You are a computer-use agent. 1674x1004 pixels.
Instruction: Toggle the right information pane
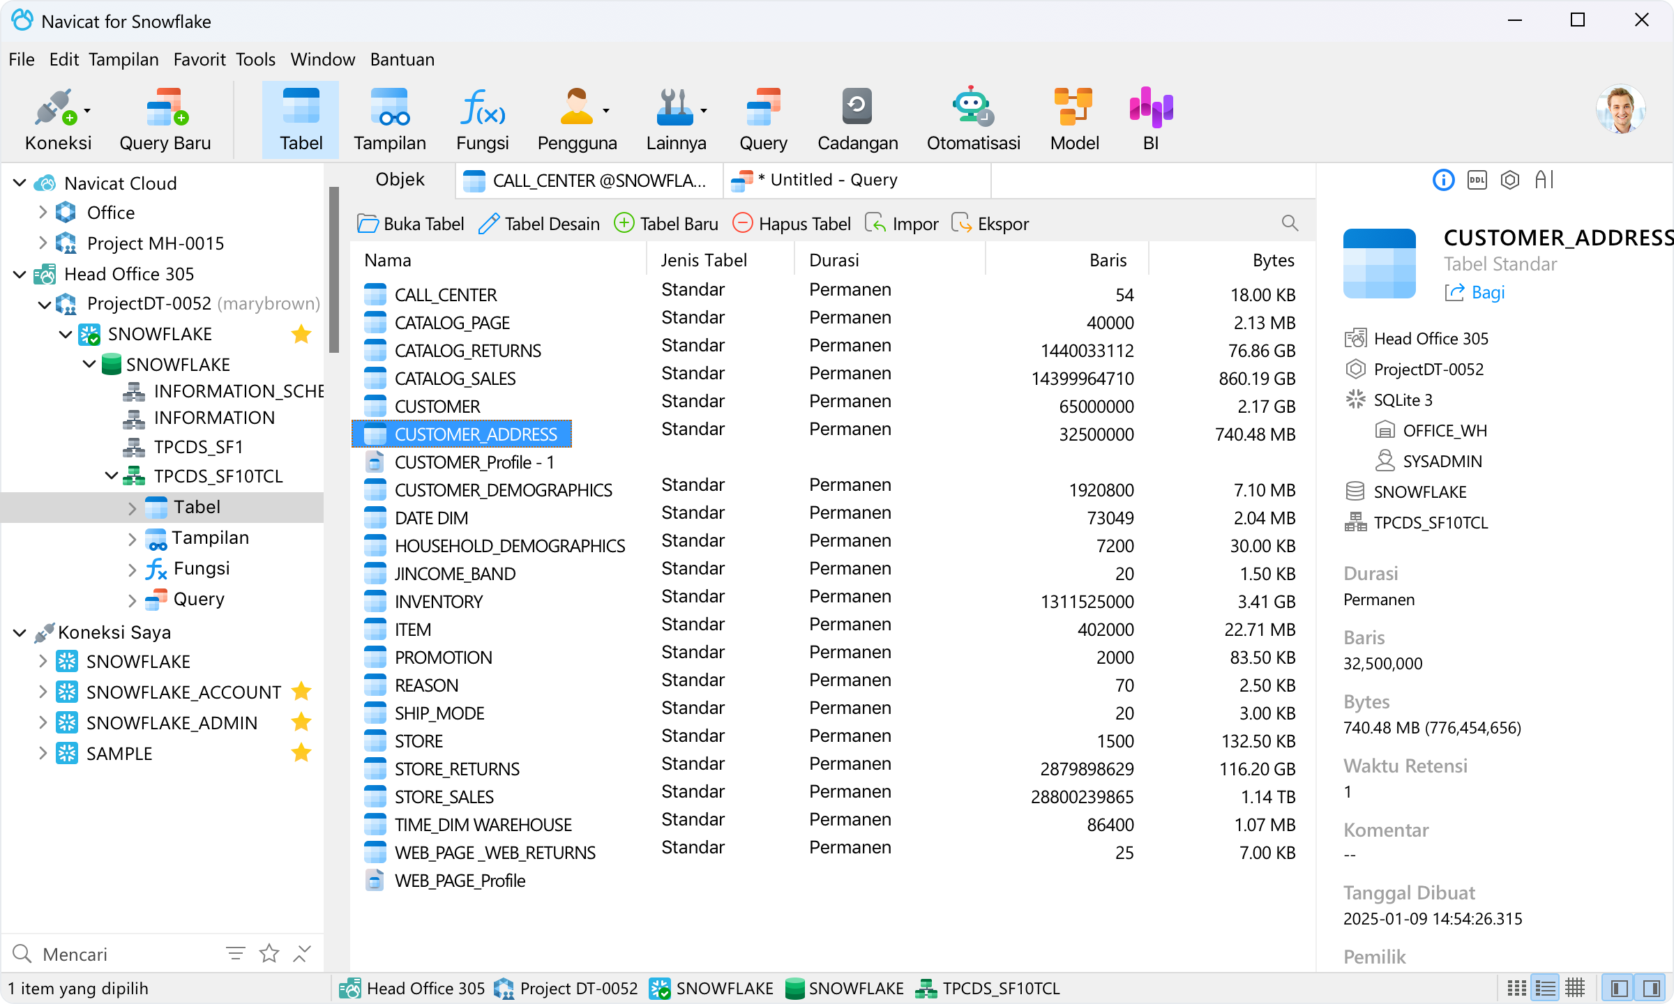click(x=1651, y=989)
